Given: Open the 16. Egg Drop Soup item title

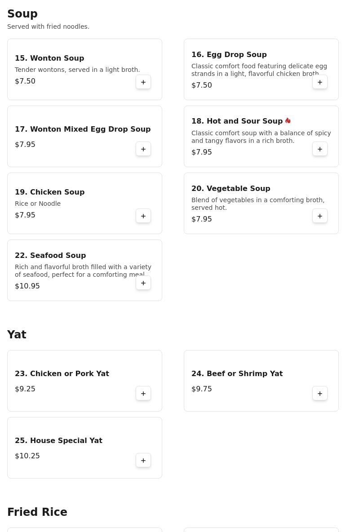Looking at the screenshot, I should tap(229, 55).
